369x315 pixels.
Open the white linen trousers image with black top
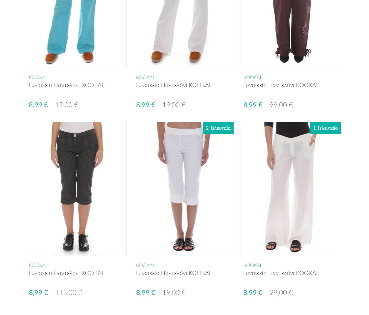[x=290, y=189]
